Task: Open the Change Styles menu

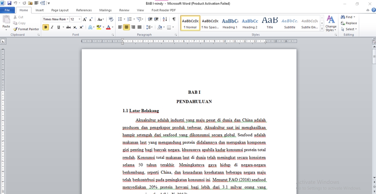Action: tap(331, 23)
